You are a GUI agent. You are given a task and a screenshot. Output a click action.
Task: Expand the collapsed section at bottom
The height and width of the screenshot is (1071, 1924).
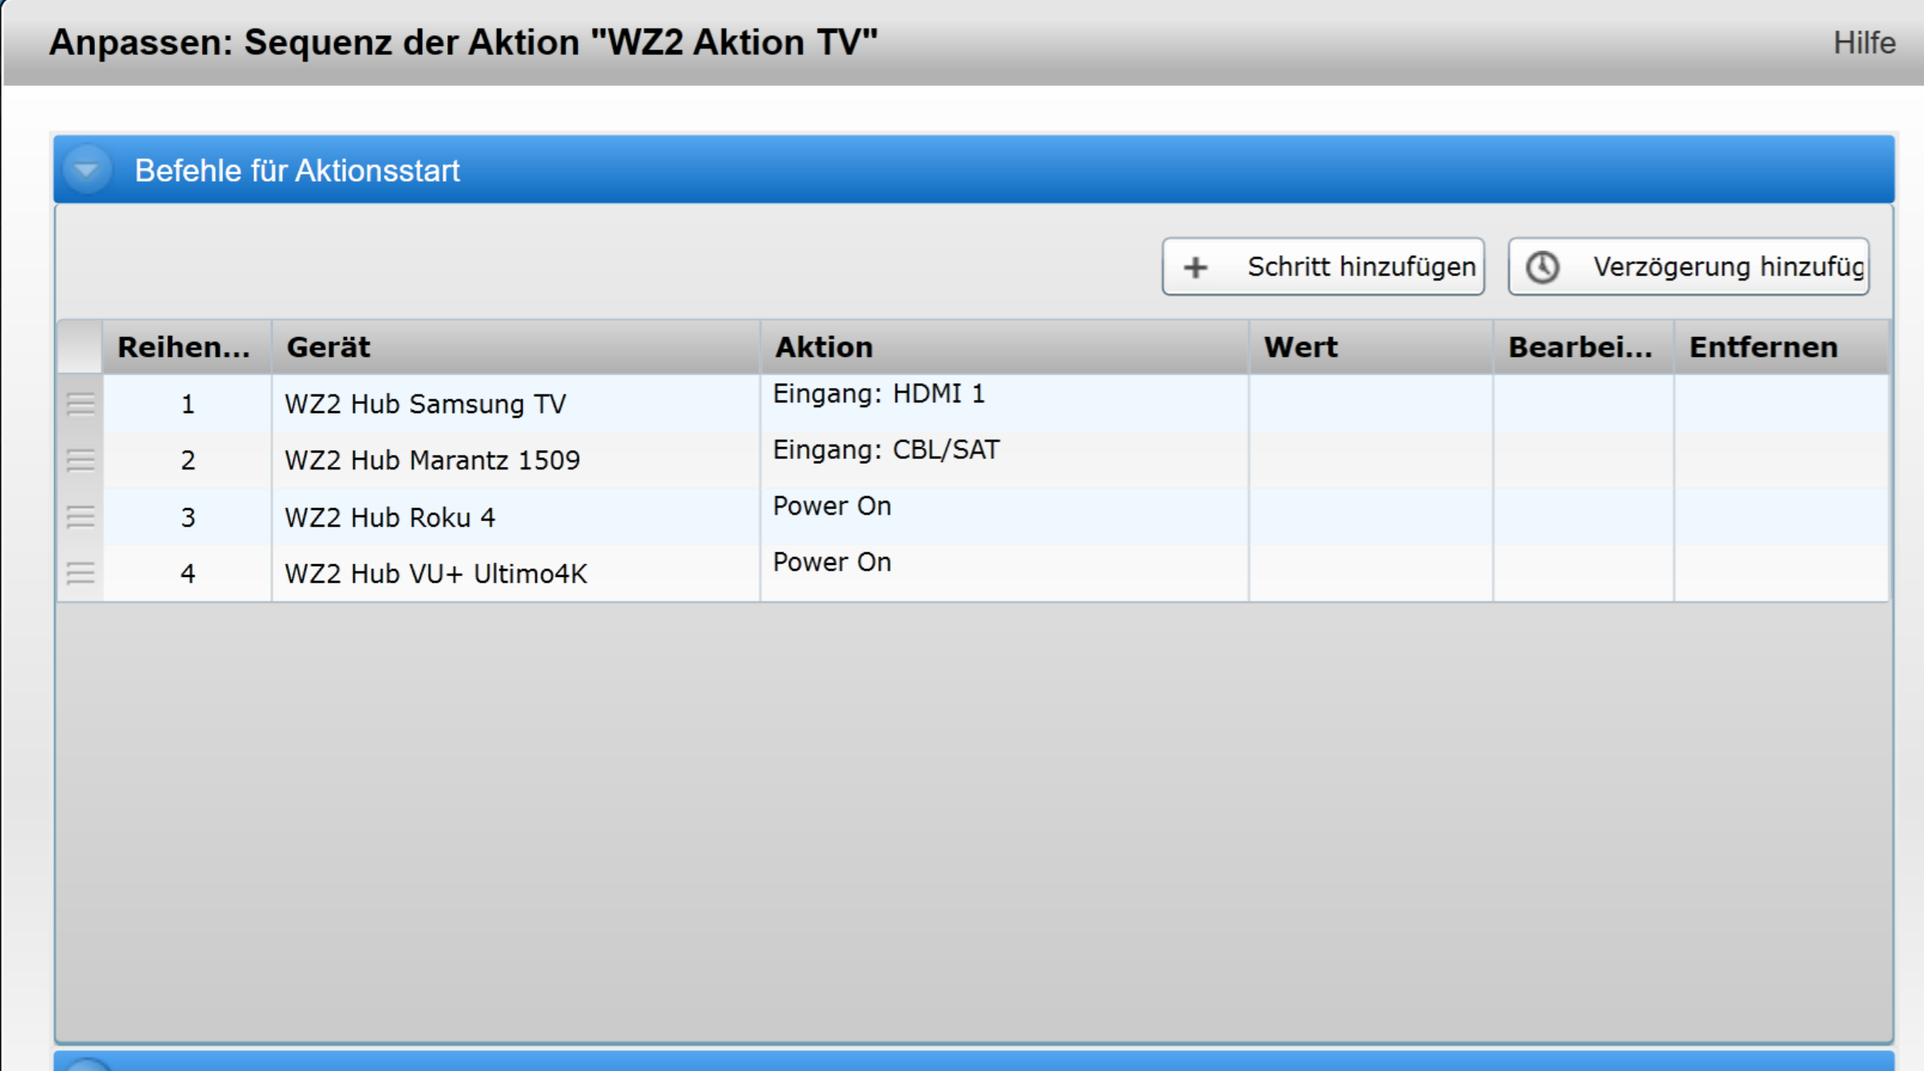[x=87, y=1065]
